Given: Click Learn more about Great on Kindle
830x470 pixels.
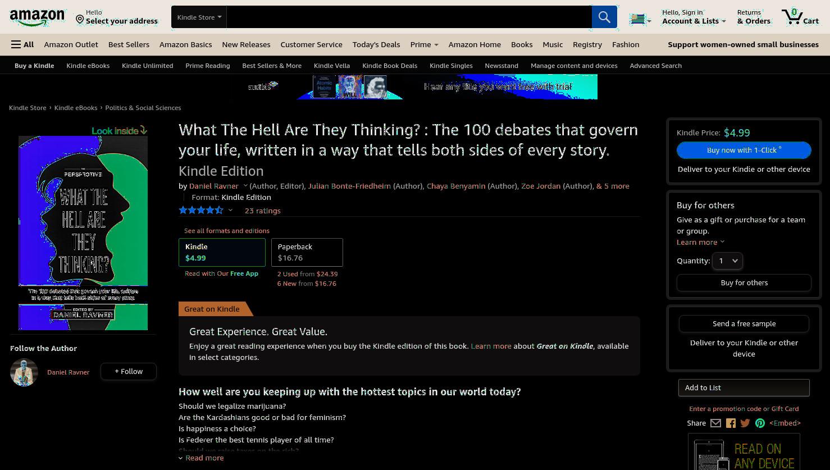Looking at the screenshot, I should tap(491, 346).
